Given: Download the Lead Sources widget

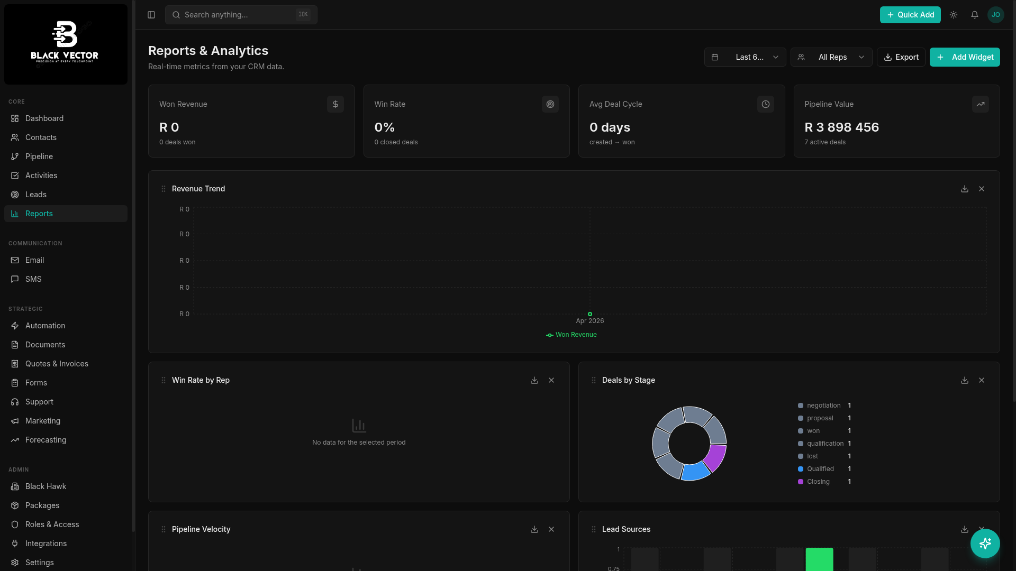Looking at the screenshot, I should tap(965, 529).
